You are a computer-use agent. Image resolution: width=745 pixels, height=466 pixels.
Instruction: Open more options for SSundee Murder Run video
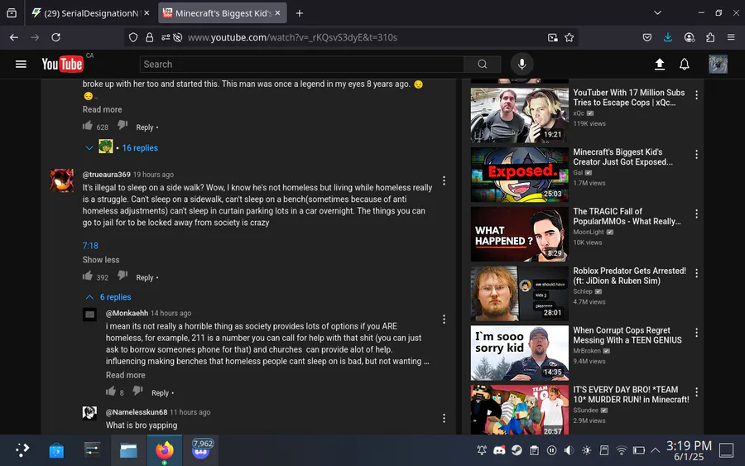tap(696, 392)
